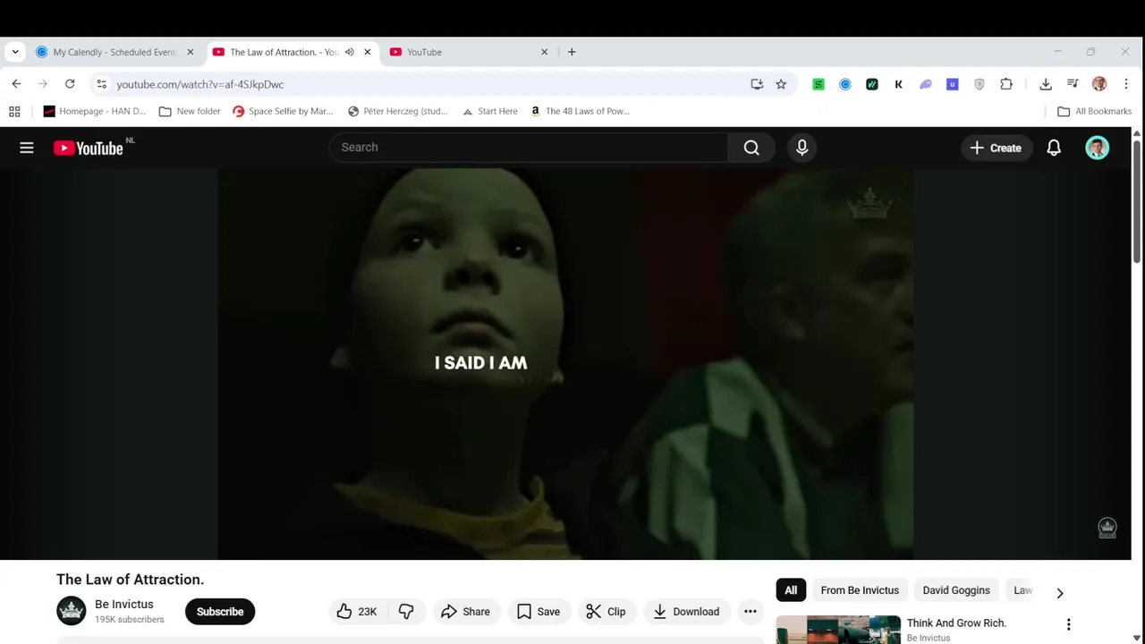Open Start Here bookmark
The width and height of the screenshot is (1145, 644).
489,112
